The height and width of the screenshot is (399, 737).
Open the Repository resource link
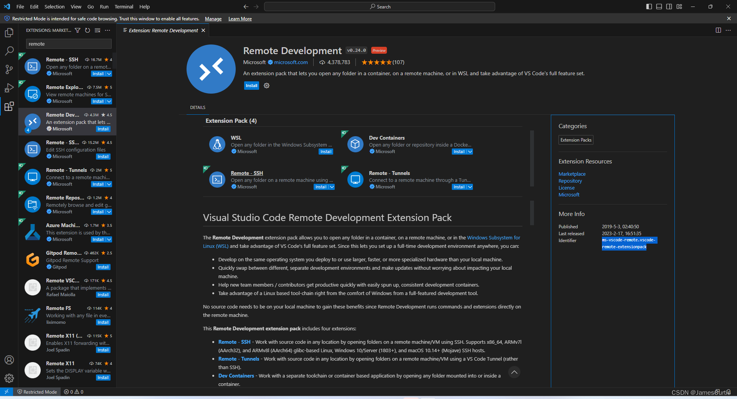(570, 181)
